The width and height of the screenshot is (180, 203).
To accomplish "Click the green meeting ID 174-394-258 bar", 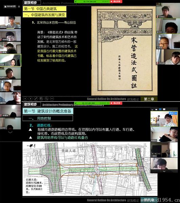I will click(92, 1).
